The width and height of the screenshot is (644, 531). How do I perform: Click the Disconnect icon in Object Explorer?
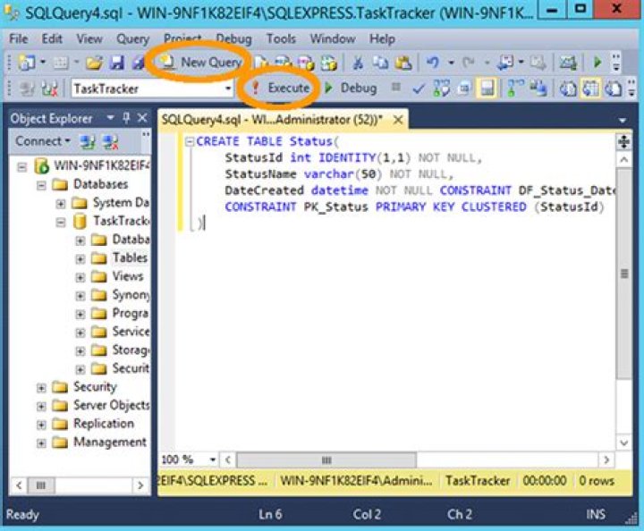(111, 141)
